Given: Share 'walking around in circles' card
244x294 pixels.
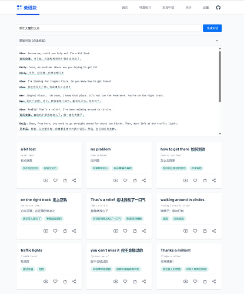Looking at the screenshot, I should coord(214,231).
